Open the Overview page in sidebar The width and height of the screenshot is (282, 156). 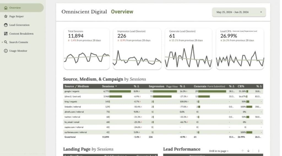click(x=21, y=8)
